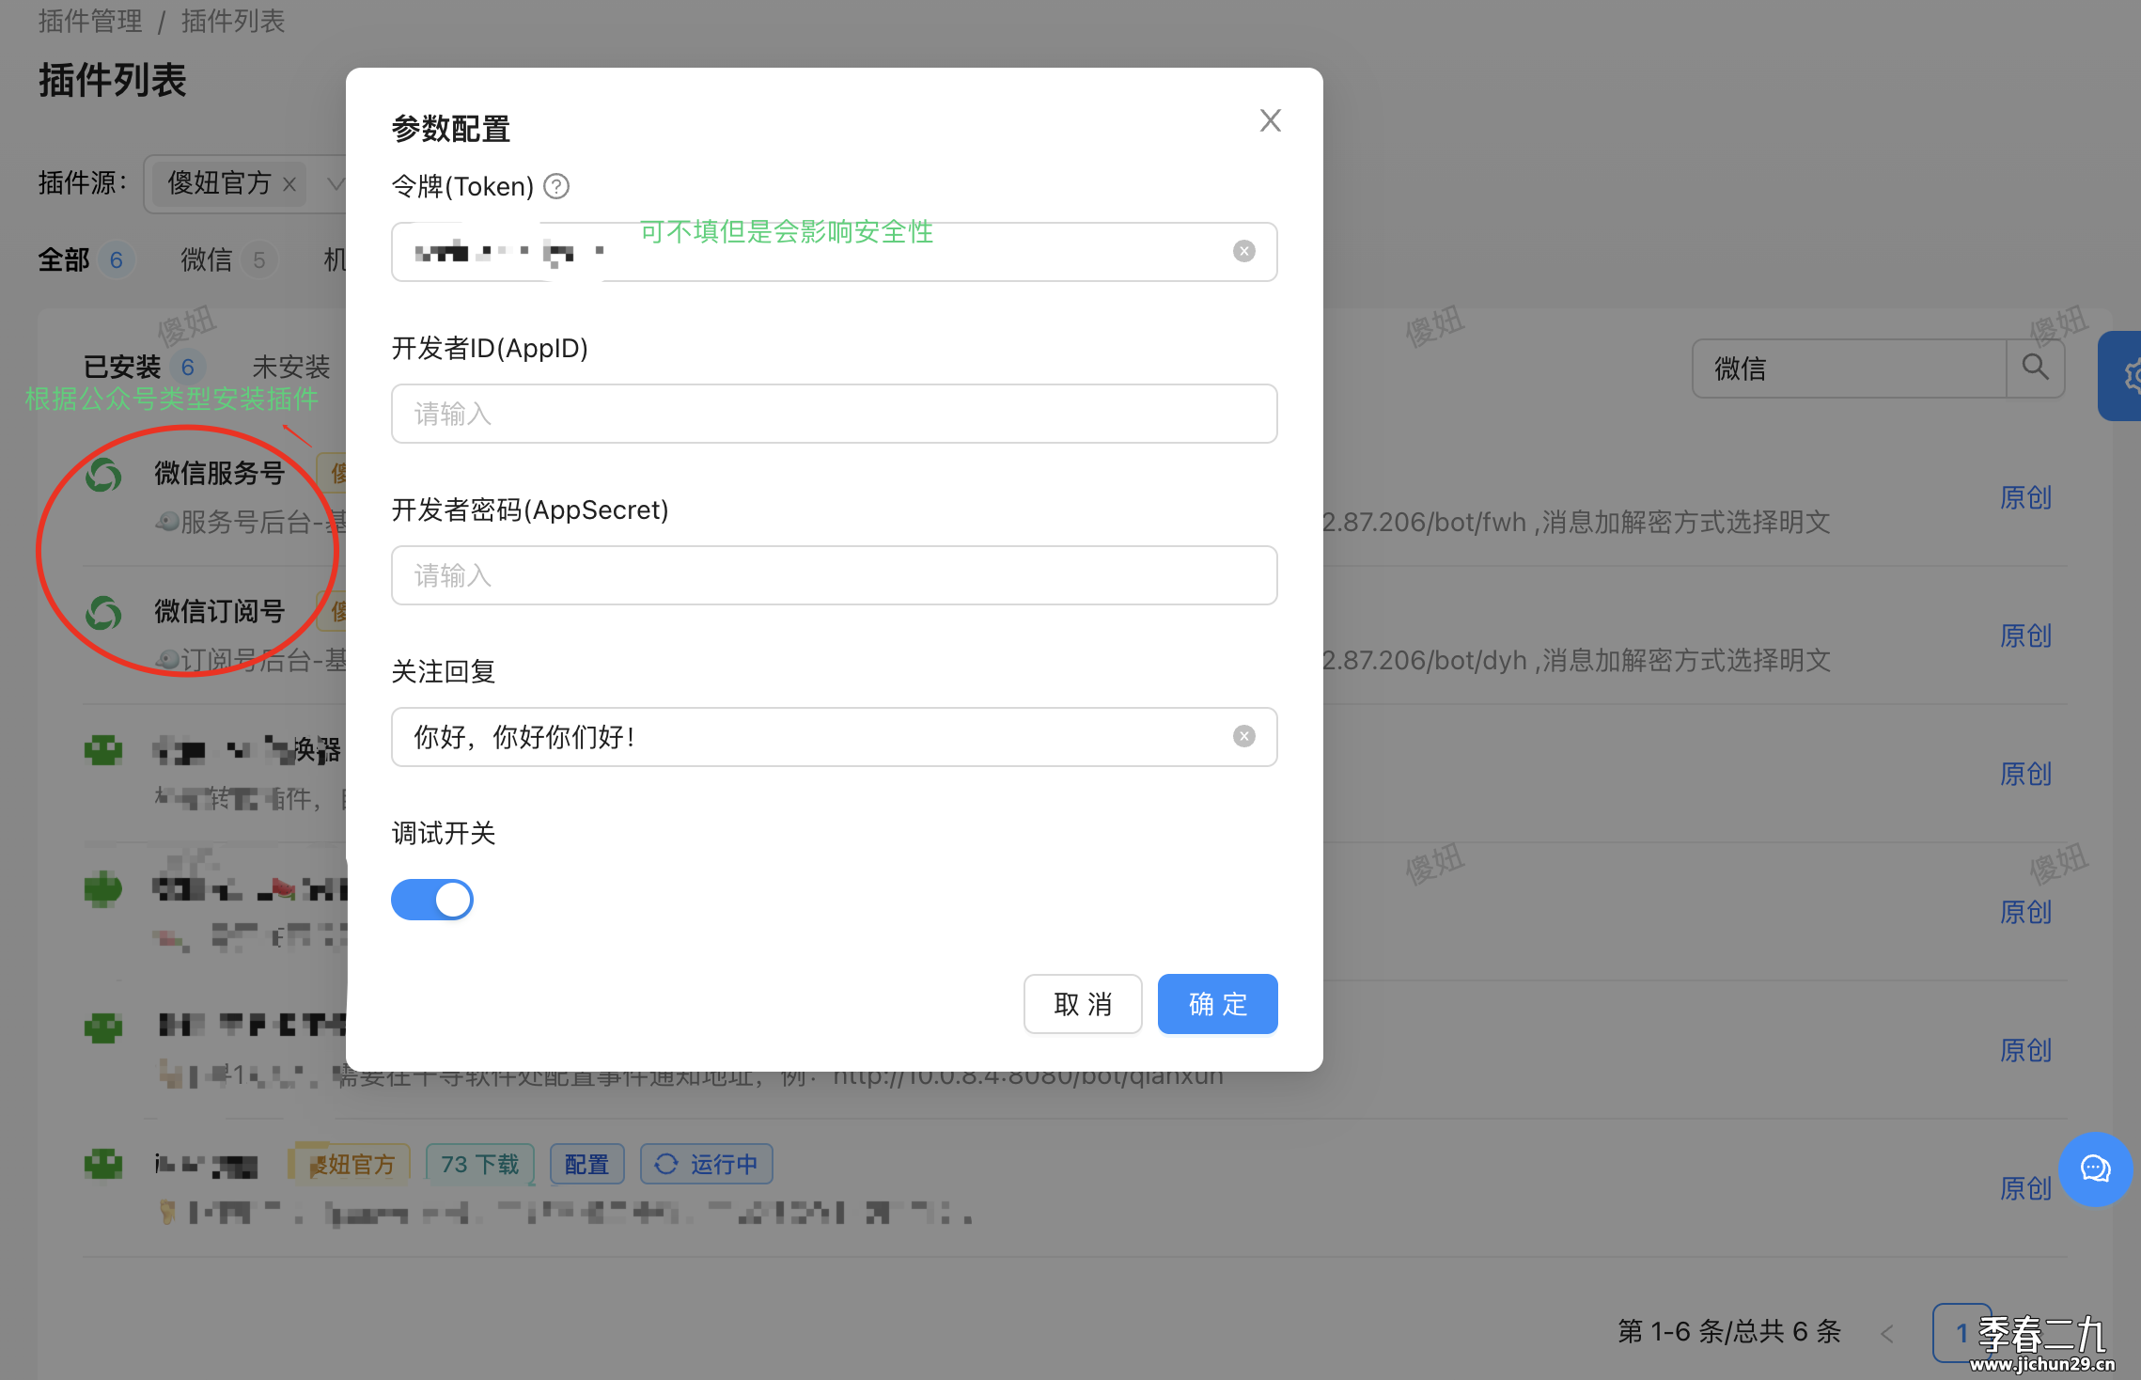Remove the 傻妞官方 tag from 插件源
The width and height of the screenshot is (2141, 1380).
click(289, 184)
